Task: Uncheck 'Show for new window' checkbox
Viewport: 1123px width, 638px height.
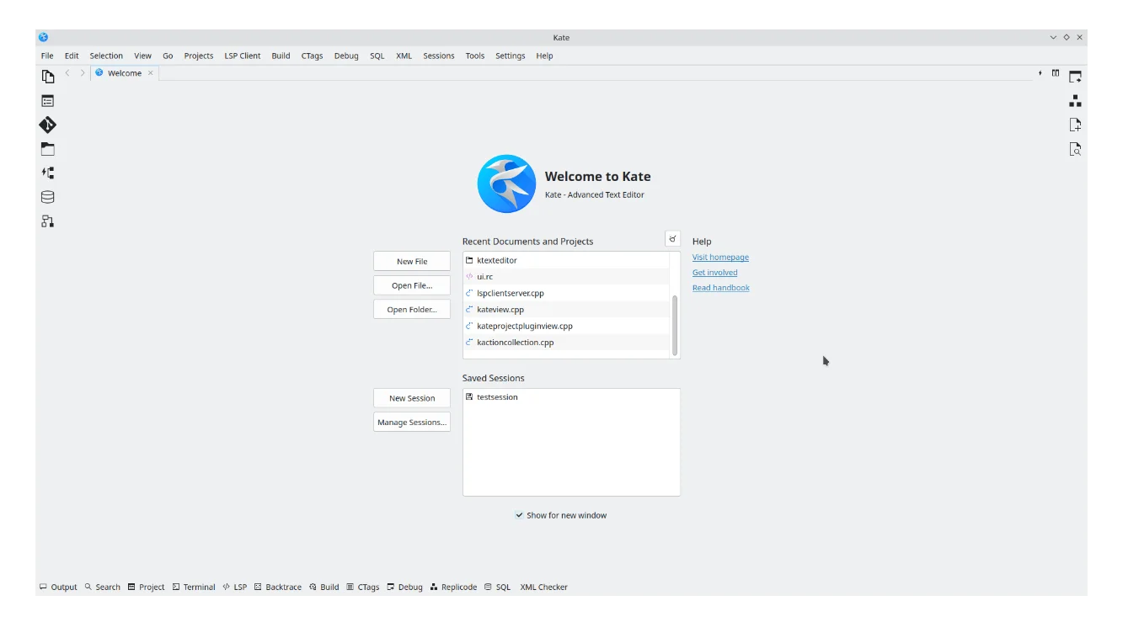Action: coord(519,515)
